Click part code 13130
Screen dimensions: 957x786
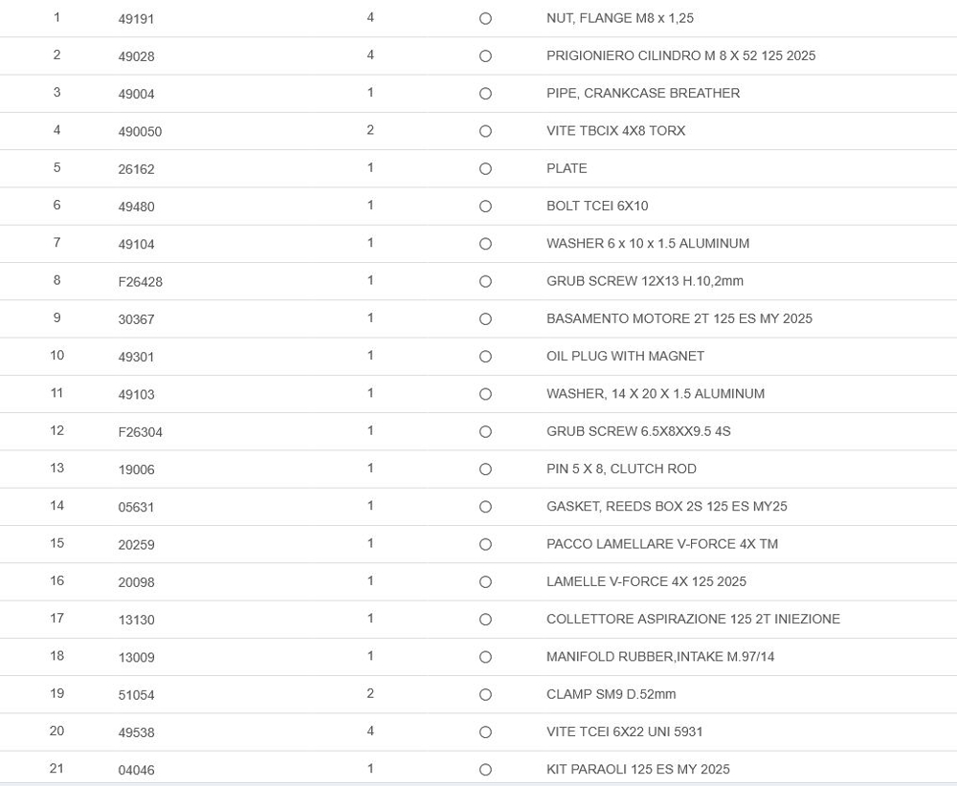136,620
